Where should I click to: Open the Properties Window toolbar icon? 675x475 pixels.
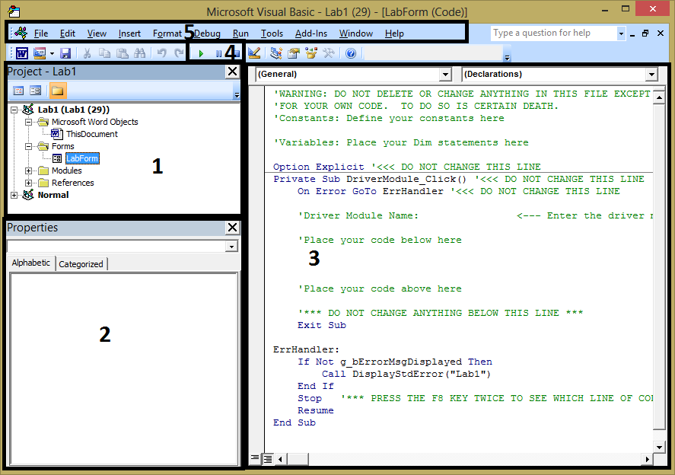click(x=294, y=53)
